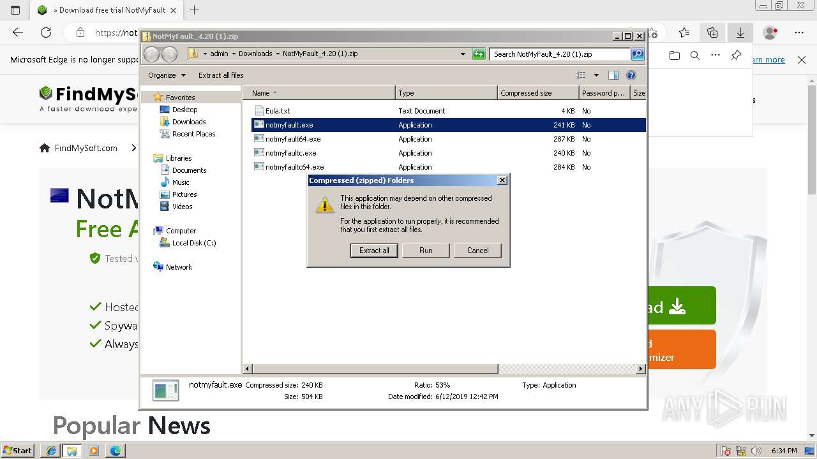Click the Explorer forward arrow button
The image size is (817, 459).
point(169,54)
